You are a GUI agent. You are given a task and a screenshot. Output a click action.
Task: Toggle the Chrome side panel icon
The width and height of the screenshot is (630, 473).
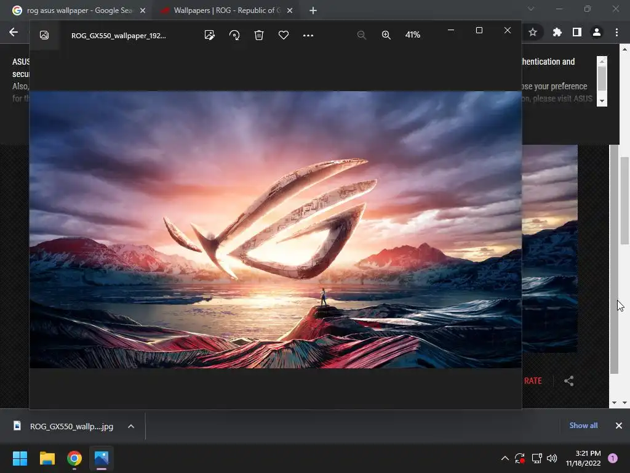point(577,32)
